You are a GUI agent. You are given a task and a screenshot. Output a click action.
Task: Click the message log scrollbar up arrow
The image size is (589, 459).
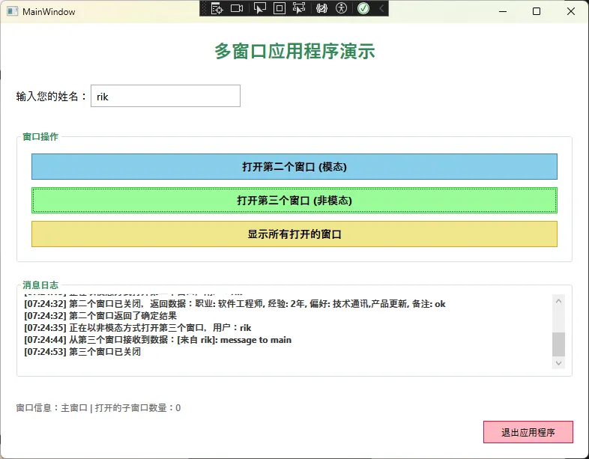(x=558, y=300)
